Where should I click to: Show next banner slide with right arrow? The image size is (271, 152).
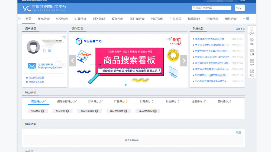click(184, 61)
